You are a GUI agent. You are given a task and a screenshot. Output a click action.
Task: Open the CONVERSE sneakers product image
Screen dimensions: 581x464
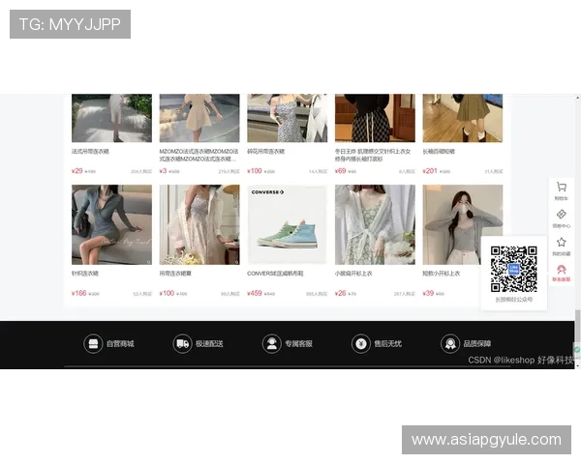(x=287, y=224)
